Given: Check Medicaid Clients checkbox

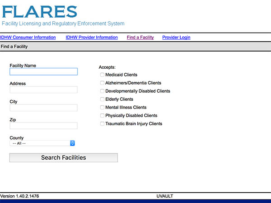Looking at the screenshot, I should pyautogui.click(x=102, y=75).
